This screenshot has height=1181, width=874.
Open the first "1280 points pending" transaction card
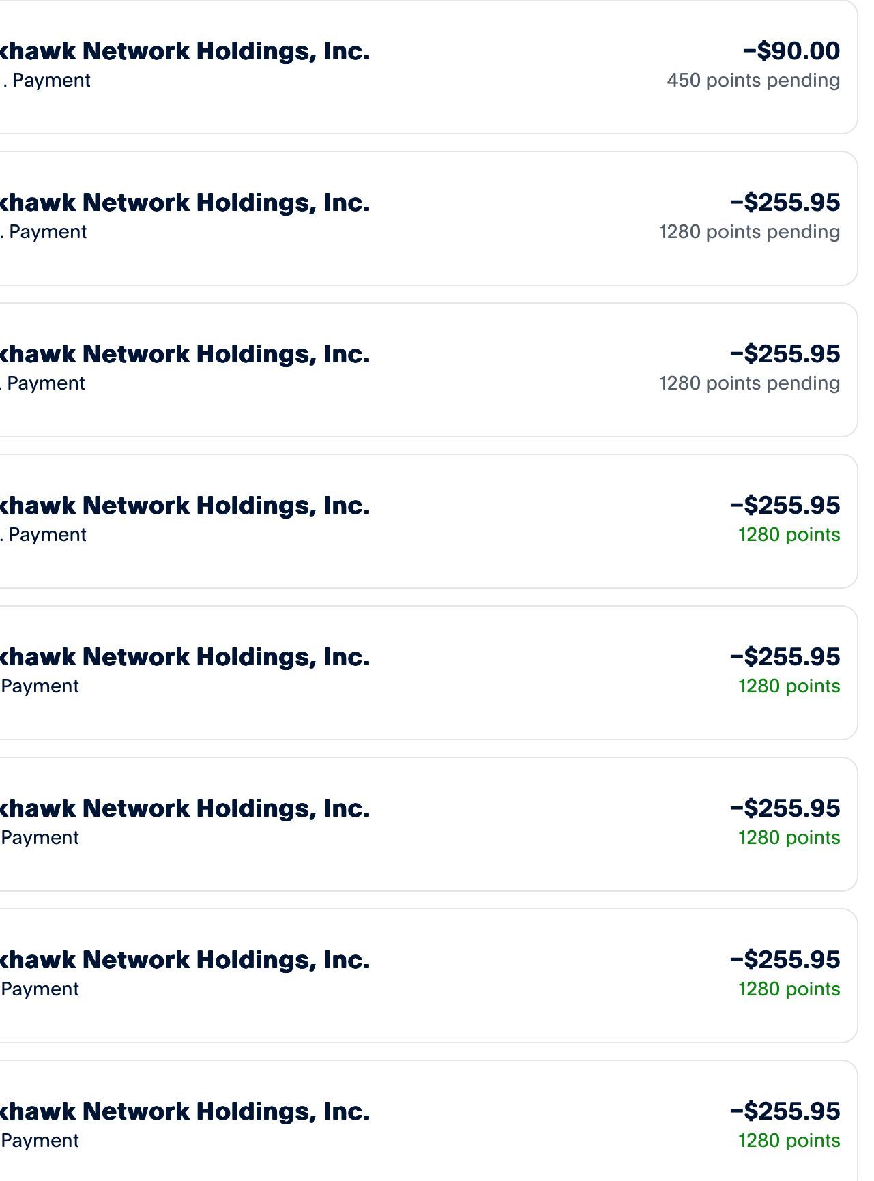pos(428,218)
